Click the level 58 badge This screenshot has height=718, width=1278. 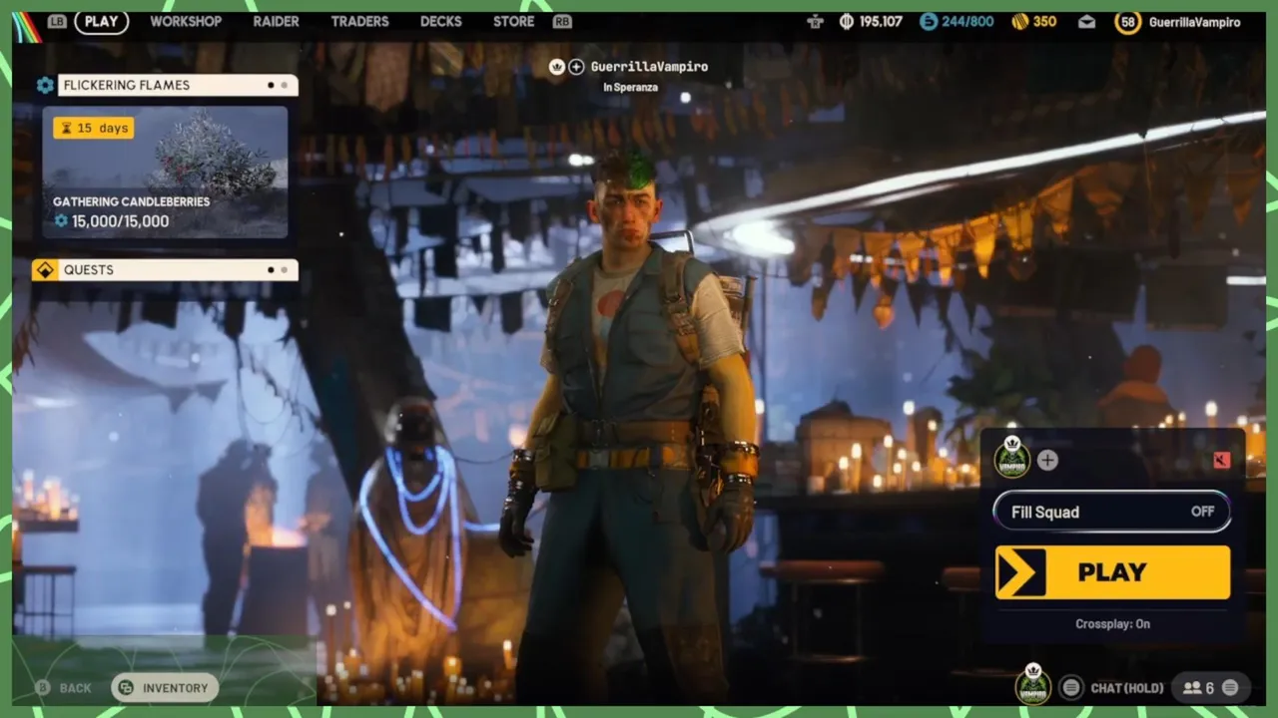click(x=1128, y=21)
